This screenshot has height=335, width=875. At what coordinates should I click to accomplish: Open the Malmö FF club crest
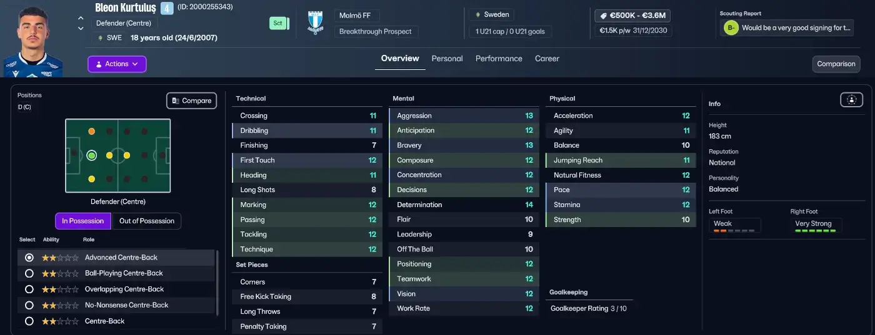click(x=316, y=23)
